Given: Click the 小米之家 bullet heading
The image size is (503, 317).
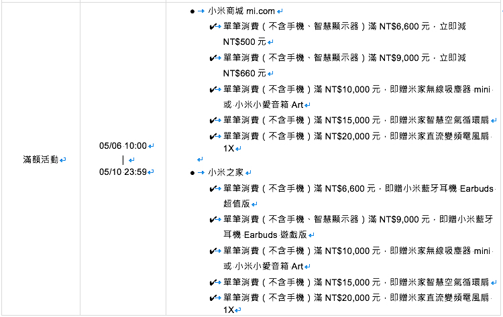Looking at the screenshot, I should (225, 172).
